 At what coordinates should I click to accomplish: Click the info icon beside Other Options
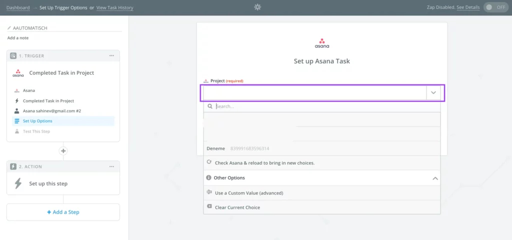click(x=208, y=178)
